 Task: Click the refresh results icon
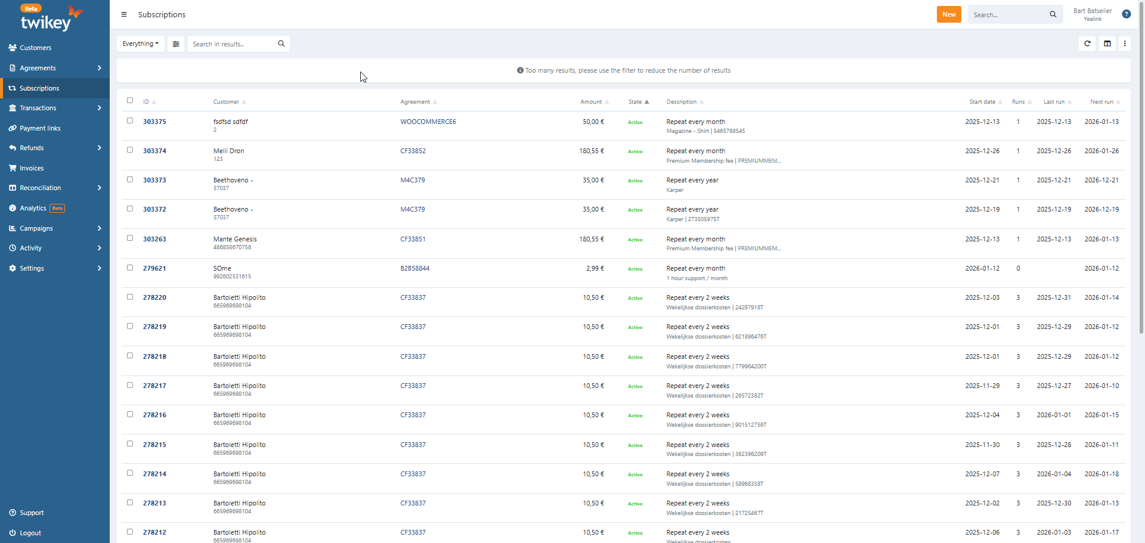tap(1087, 44)
